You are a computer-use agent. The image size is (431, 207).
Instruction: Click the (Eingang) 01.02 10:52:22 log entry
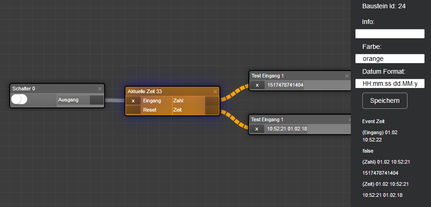point(380,136)
